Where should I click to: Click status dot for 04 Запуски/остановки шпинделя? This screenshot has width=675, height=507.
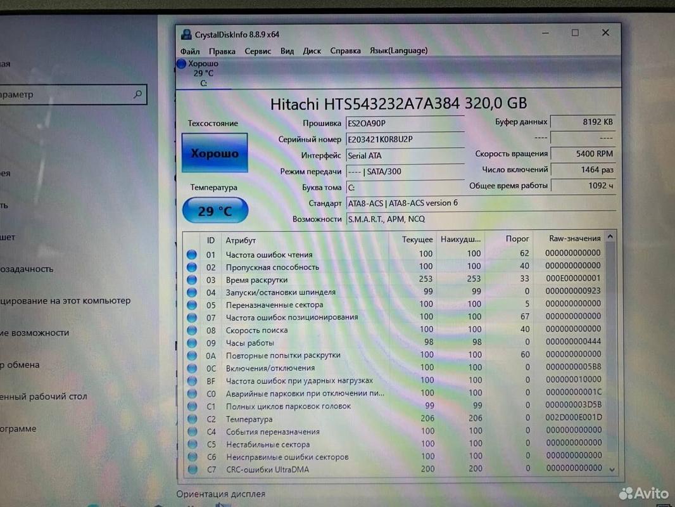click(x=192, y=293)
